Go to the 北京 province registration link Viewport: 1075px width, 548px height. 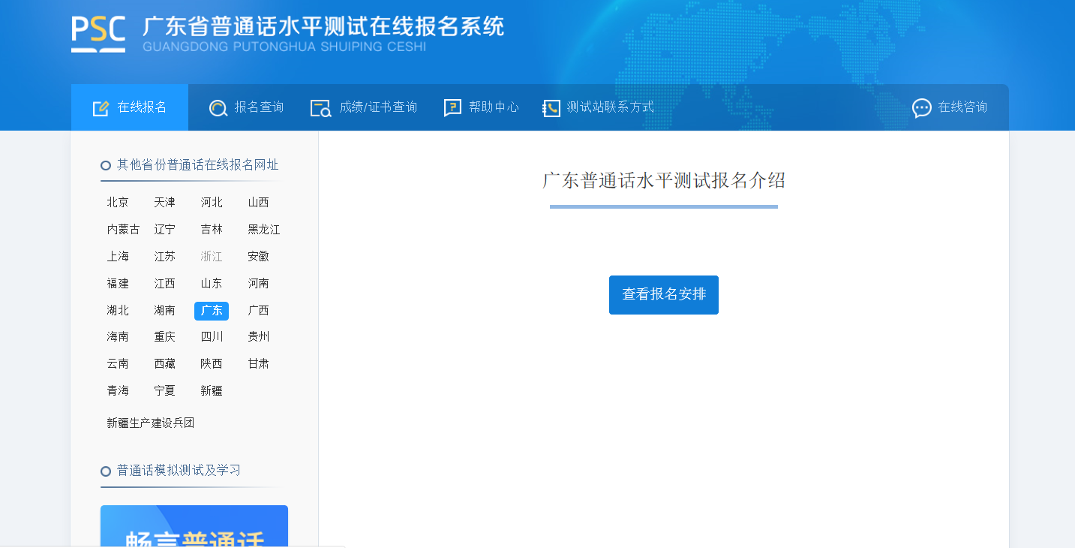[x=118, y=203]
